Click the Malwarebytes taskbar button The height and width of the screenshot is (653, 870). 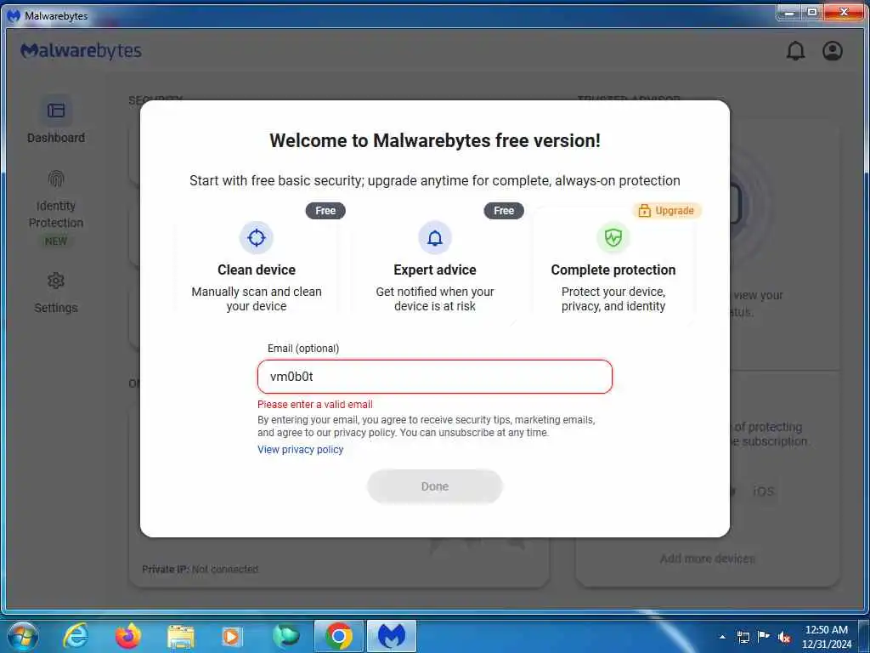click(x=391, y=636)
